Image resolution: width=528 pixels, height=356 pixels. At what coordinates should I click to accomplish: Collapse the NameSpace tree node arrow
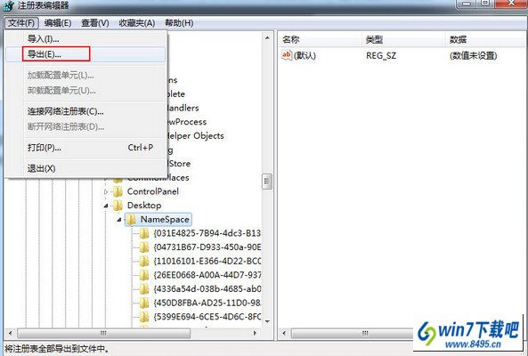click(119, 220)
